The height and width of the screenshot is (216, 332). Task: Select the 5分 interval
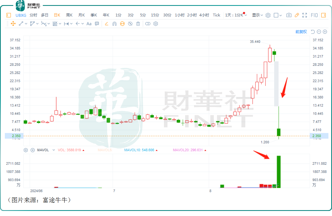pos(143,15)
